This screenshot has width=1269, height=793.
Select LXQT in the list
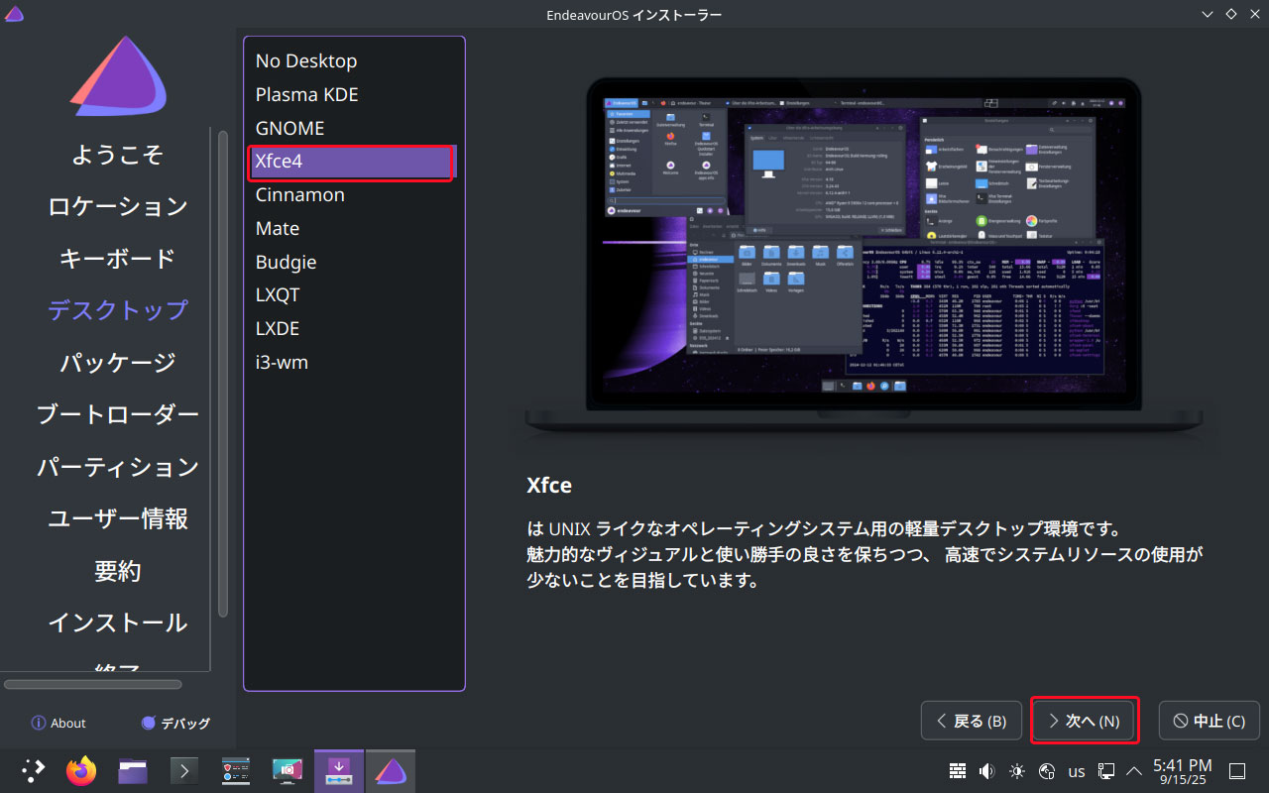tap(354, 294)
